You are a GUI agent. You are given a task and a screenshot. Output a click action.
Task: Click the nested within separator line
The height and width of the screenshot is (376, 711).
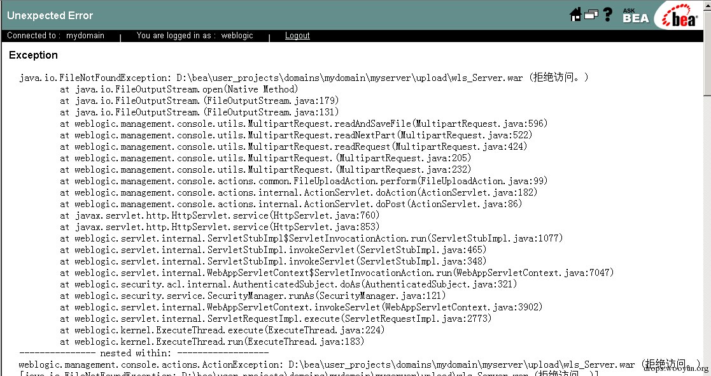144,353
